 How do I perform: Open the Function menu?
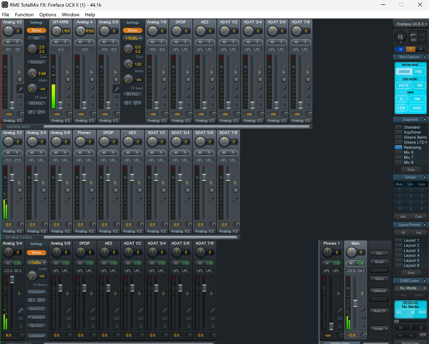pyautogui.click(x=24, y=14)
